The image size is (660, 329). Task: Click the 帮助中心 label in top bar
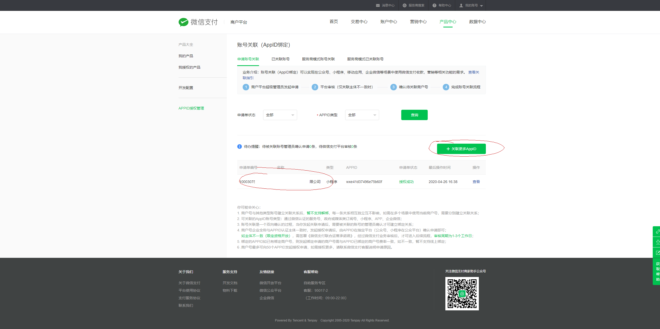click(x=445, y=5)
